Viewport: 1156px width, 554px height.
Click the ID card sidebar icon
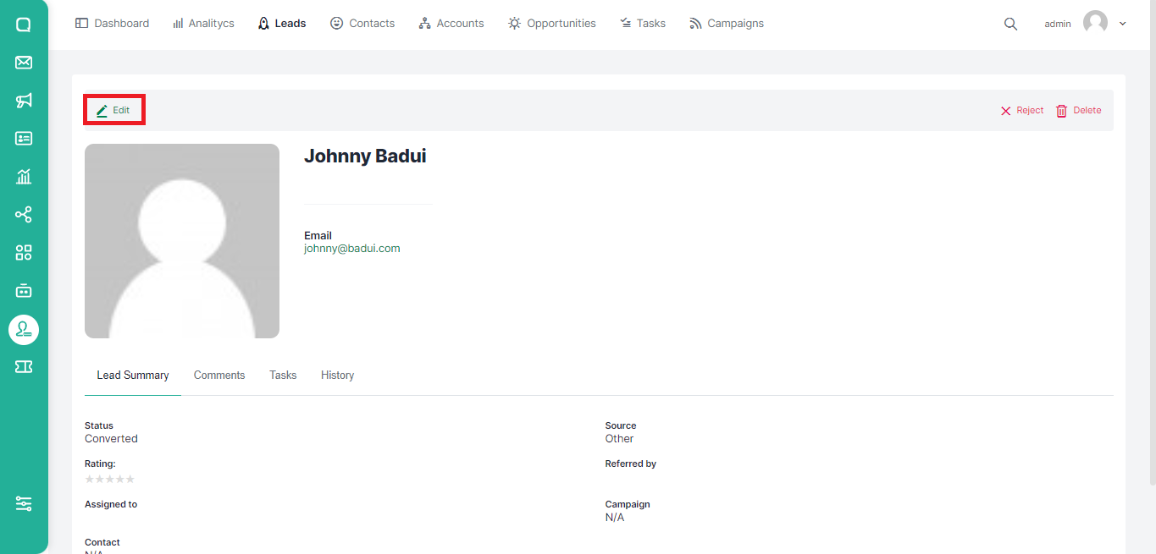click(x=24, y=139)
